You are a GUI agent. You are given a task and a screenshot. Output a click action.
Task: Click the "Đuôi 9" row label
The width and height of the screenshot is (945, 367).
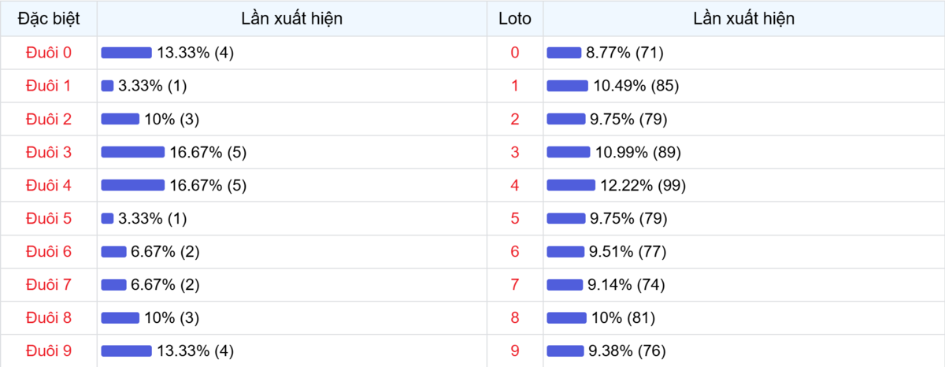point(49,350)
